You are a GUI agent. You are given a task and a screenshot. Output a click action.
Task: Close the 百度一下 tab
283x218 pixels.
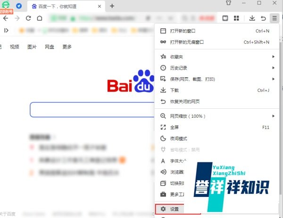click(x=100, y=6)
